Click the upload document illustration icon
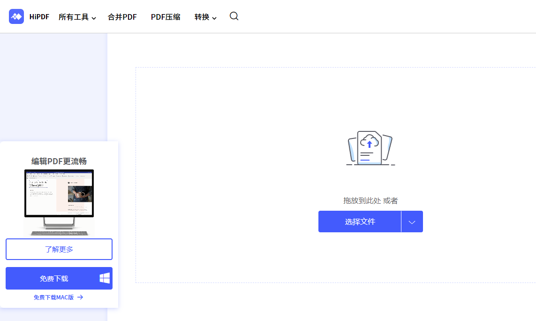This screenshot has height=321, width=536. 370,148
